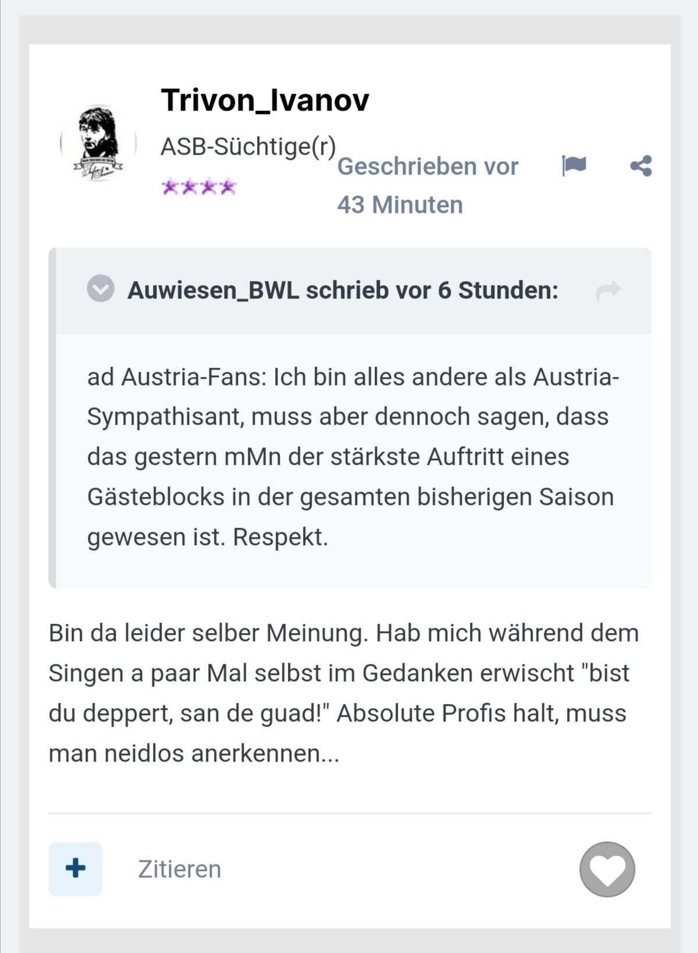This screenshot has height=953, width=698.
Task: Click the quote block's left border bar
Action: [52, 418]
